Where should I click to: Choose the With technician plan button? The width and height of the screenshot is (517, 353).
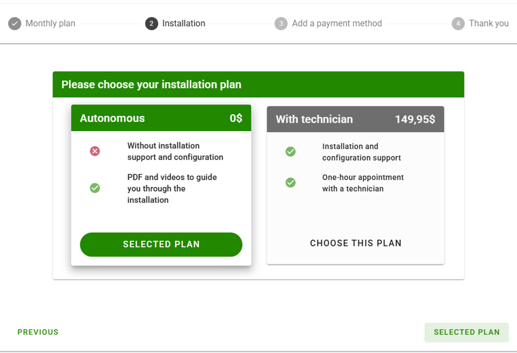[356, 243]
